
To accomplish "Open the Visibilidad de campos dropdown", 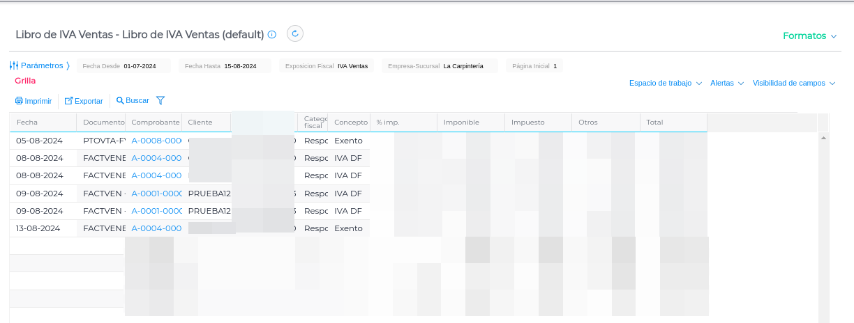I will pos(793,83).
